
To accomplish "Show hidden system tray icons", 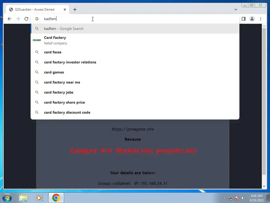I will click(x=224, y=198).
